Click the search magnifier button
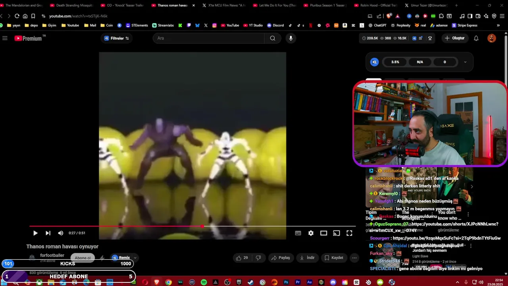The height and width of the screenshot is (286, 508). click(x=273, y=38)
